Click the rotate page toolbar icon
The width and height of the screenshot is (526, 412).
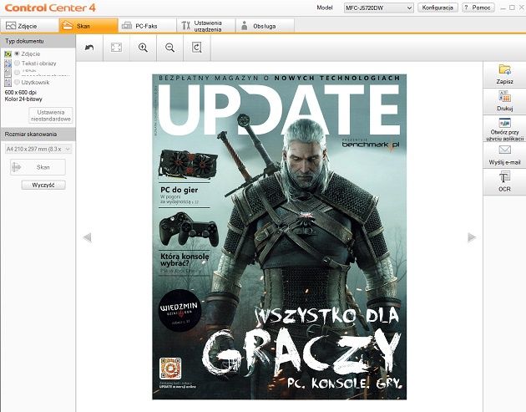(x=197, y=48)
